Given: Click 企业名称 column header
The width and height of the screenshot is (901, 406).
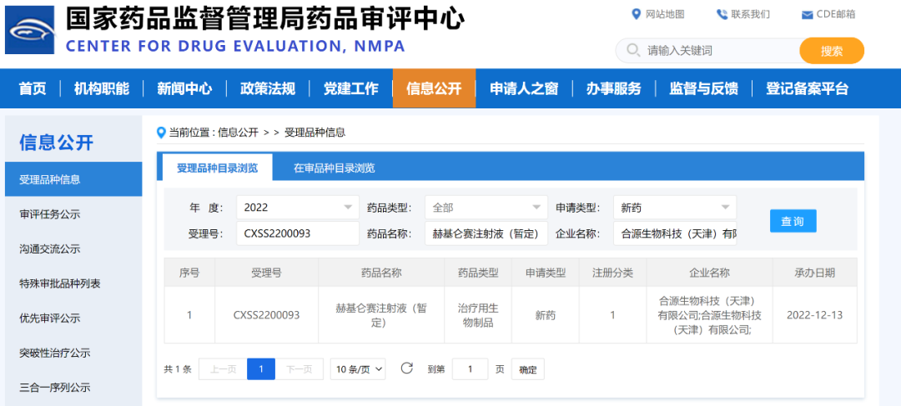Looking at the screenshot, I should [709, 273].
